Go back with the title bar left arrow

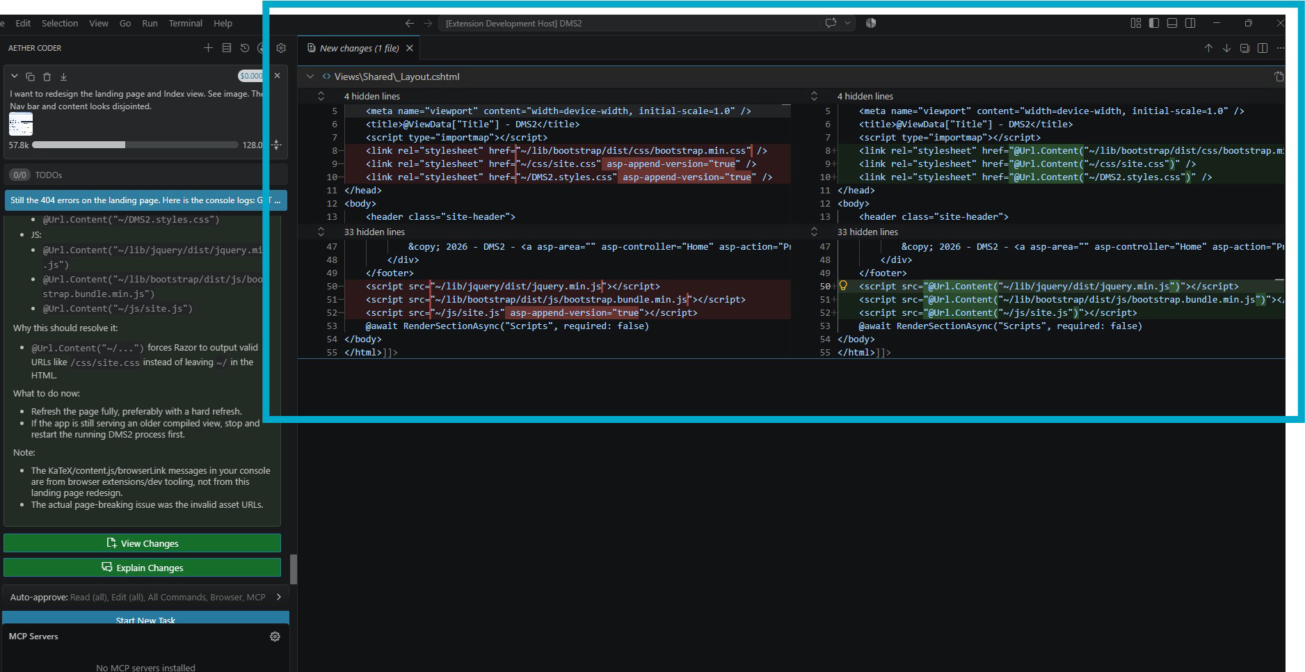pos(410,23)
